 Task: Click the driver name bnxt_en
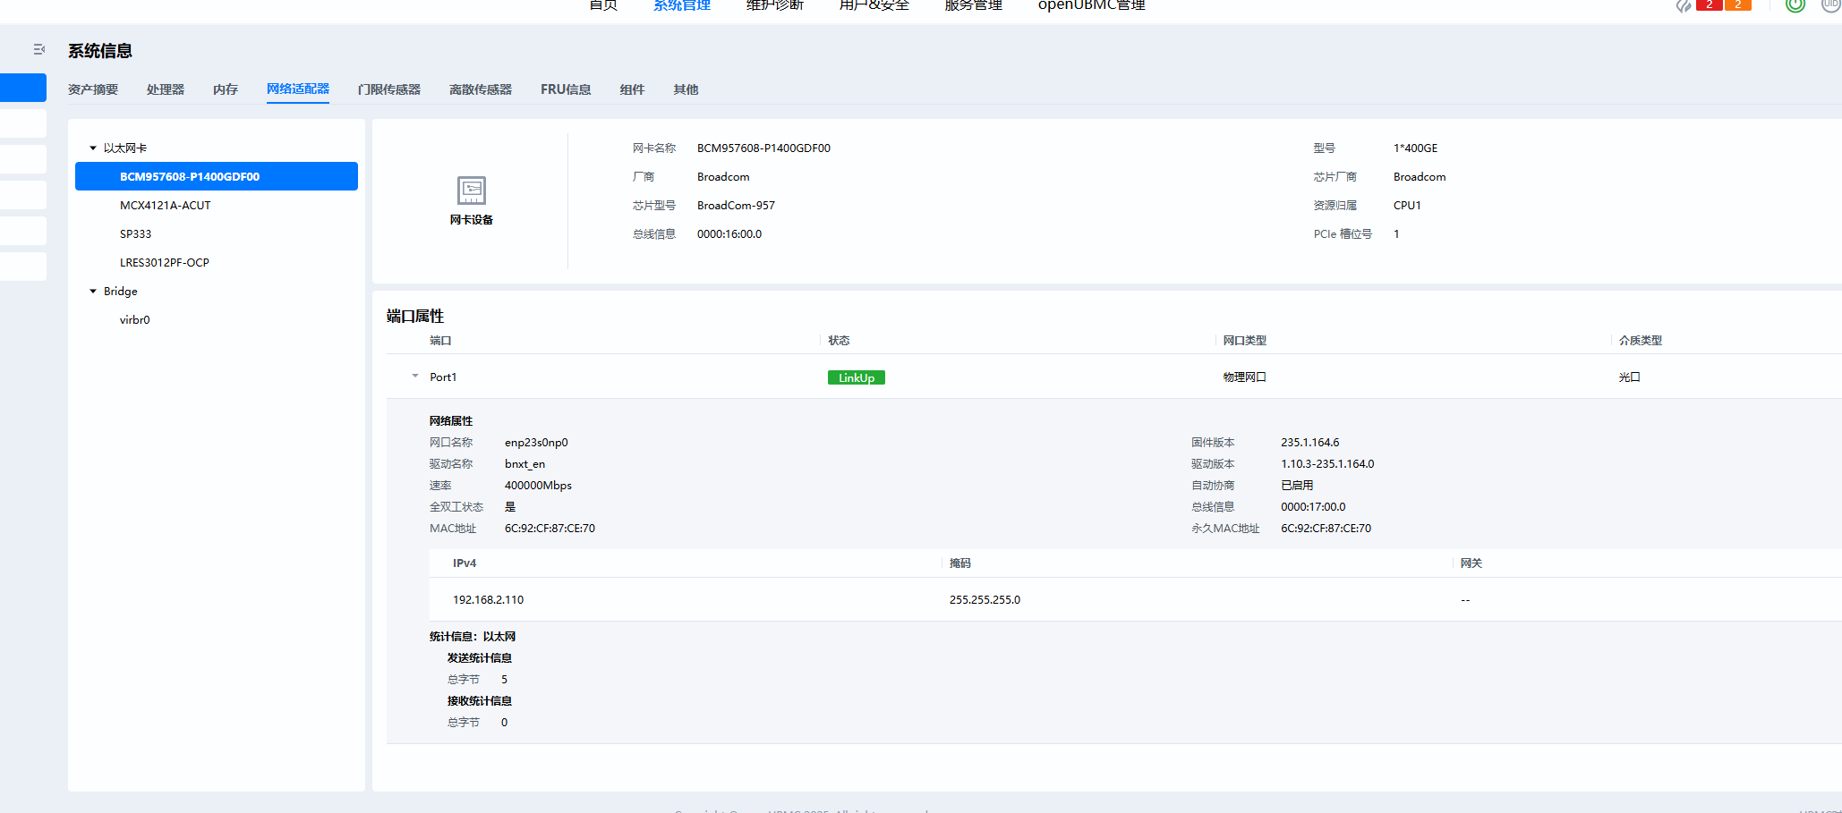(525, 464)
